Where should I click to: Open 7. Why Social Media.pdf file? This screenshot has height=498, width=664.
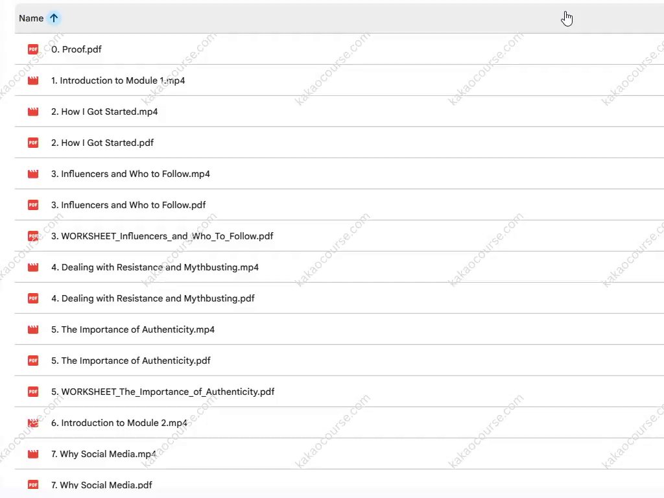pyautogui.click(x=102, y=484)
